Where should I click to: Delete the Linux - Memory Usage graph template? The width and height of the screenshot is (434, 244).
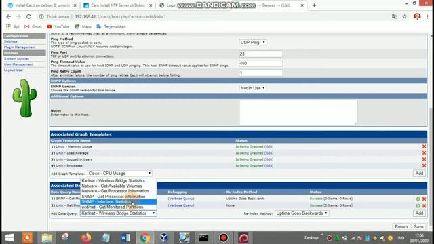click(x=424, y=146)
